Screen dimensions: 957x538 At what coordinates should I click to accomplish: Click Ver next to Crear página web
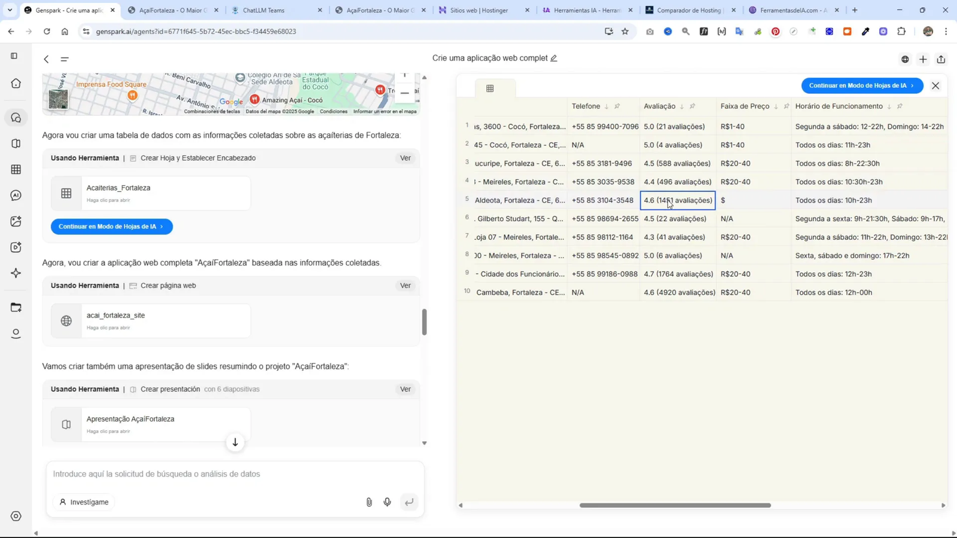[x=405, y=285]
